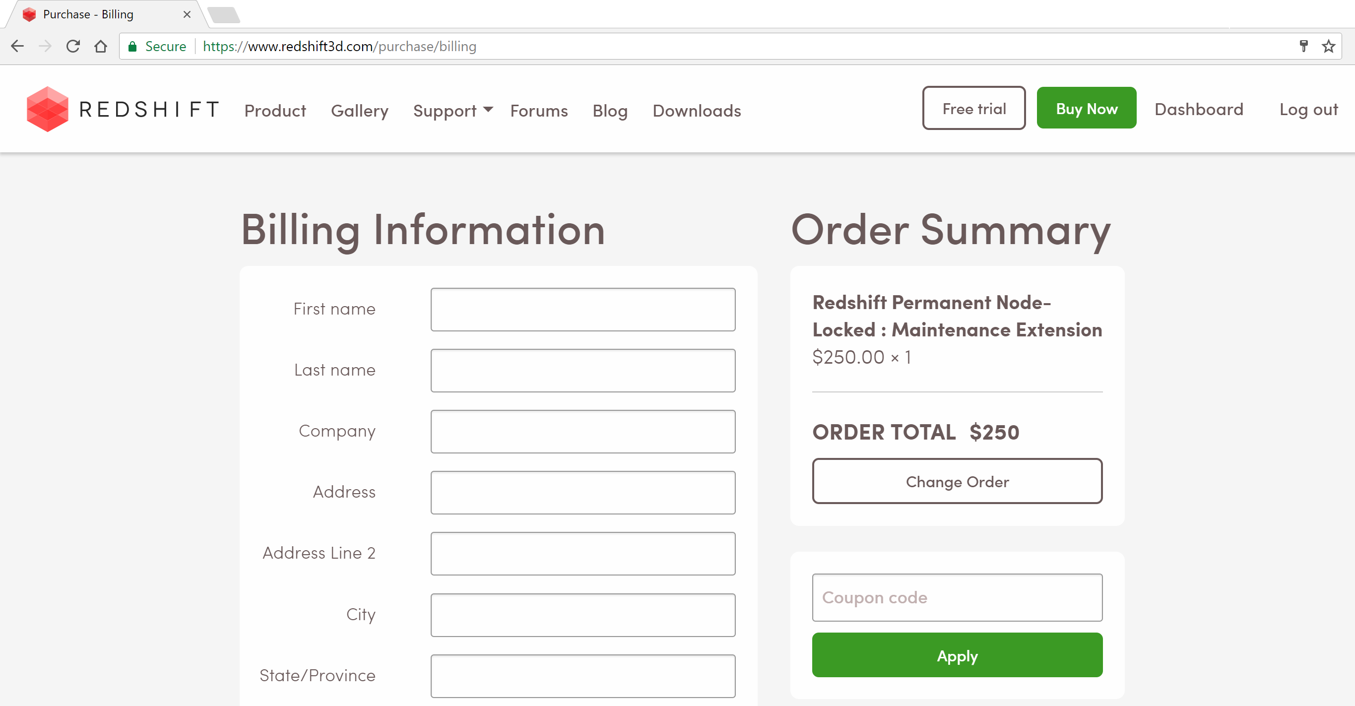The height and width of the screenshot is (706, 1355).
Task: Bookmark this page with star icon
Action: coord(1329,46)
